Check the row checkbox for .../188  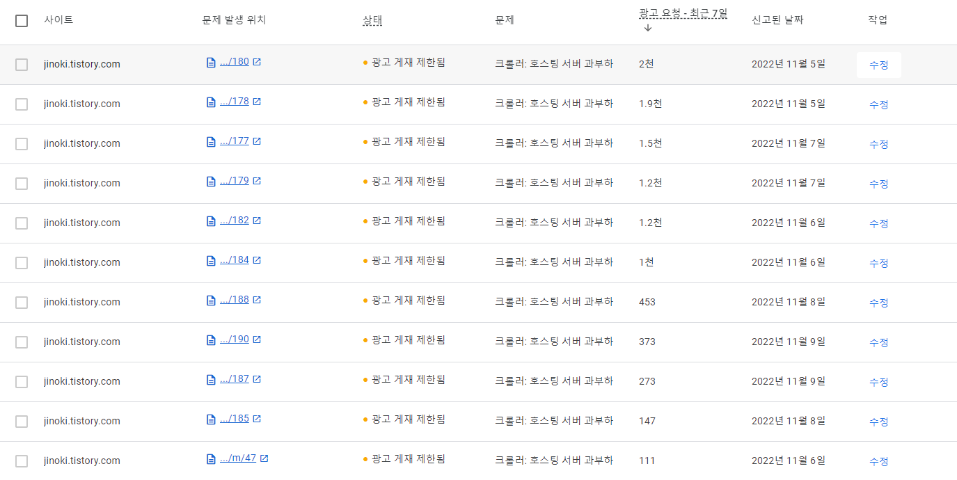(x=22, y=303)
